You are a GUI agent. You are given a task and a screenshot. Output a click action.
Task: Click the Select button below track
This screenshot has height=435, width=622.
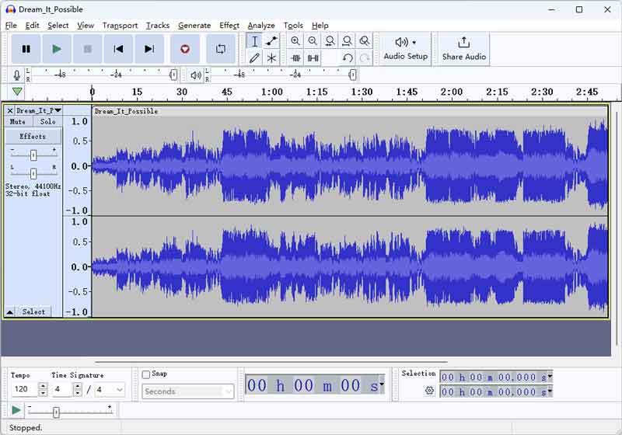pos(33,311)
